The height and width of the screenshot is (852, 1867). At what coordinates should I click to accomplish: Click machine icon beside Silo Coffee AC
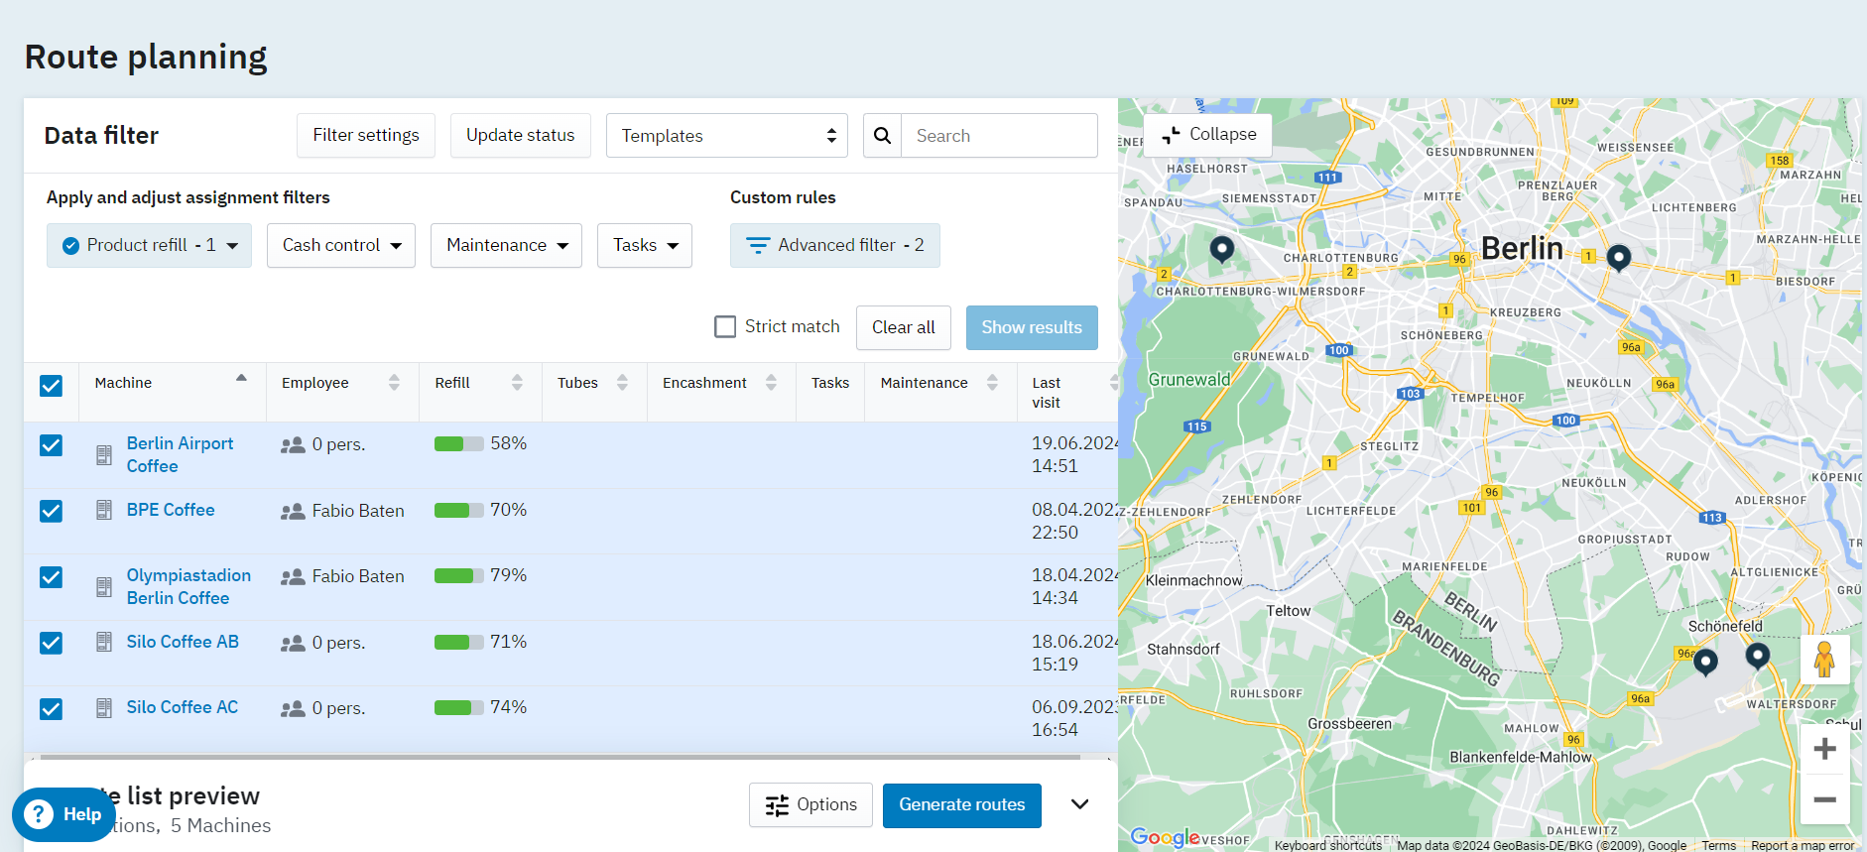point(104,708)
